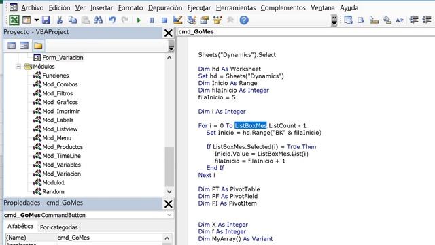Open the Edición menu
This screenshot has height=245, width=435.
pyautogui.click(x=59, y=7)
